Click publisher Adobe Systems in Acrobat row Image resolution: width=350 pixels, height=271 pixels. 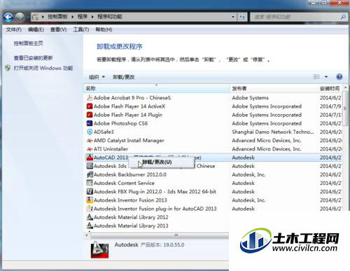pyautogui.click(x=250, y=98)
